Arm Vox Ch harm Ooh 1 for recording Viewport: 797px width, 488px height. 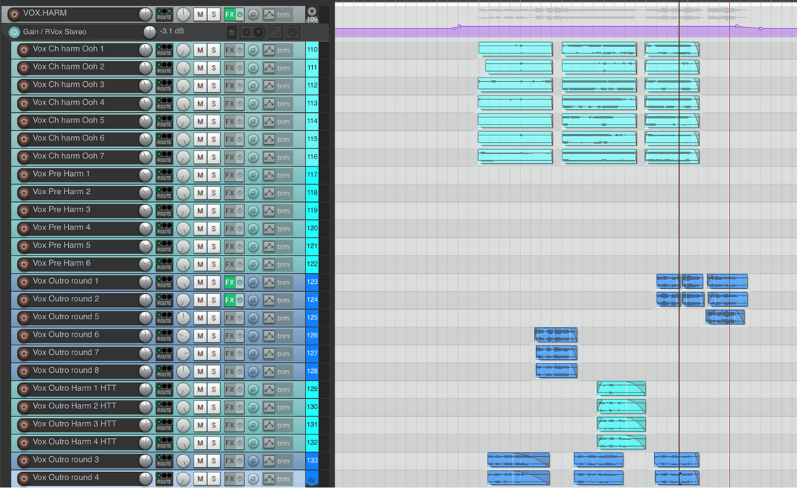(23, 50)
